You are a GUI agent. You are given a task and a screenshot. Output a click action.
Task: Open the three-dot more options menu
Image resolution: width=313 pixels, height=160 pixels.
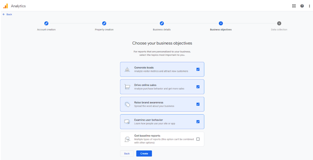[309, 6]
